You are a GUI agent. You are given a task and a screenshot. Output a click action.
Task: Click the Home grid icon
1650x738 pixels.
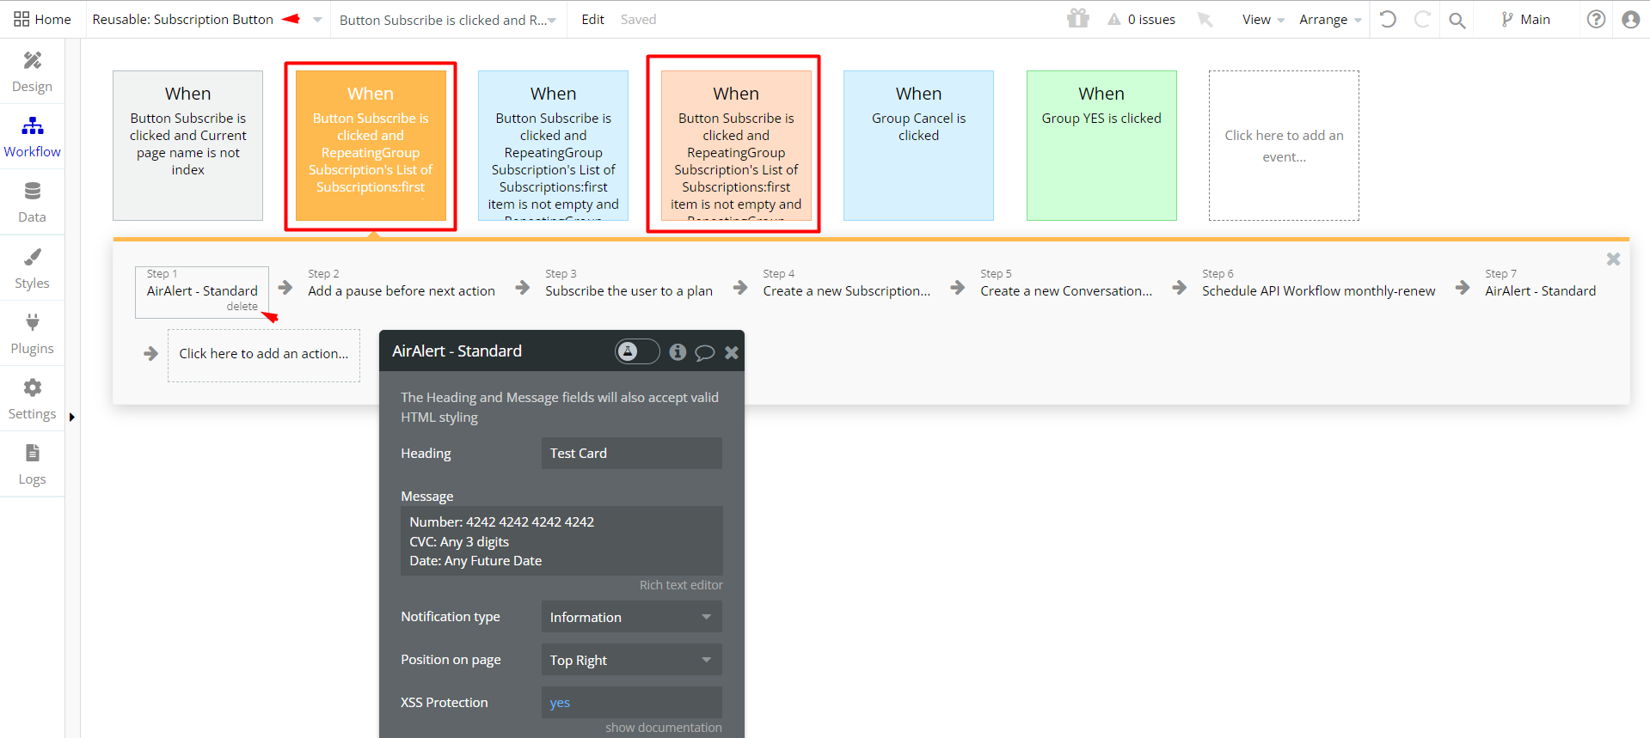click(21, 19)
